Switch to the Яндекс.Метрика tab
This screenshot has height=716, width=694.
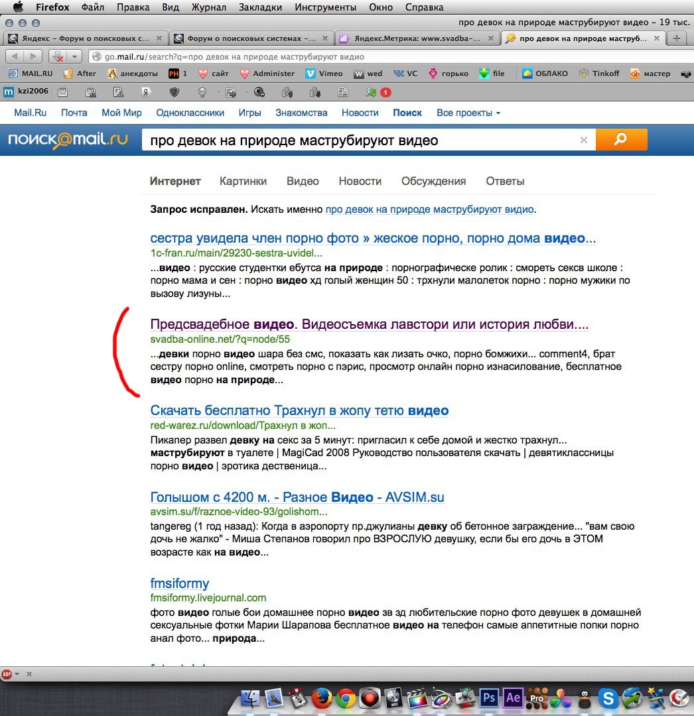coord(417,38)
